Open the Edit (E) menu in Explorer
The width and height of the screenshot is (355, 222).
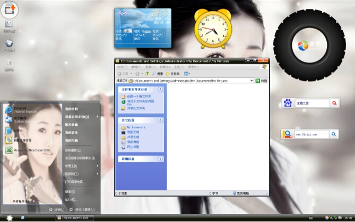tap(136, 67)
